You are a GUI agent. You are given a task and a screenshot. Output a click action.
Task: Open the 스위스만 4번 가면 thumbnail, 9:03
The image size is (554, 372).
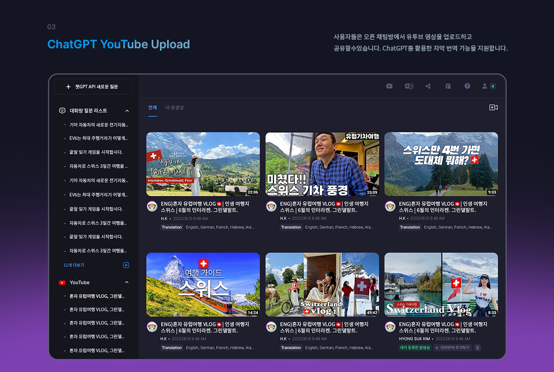(441, 164)
